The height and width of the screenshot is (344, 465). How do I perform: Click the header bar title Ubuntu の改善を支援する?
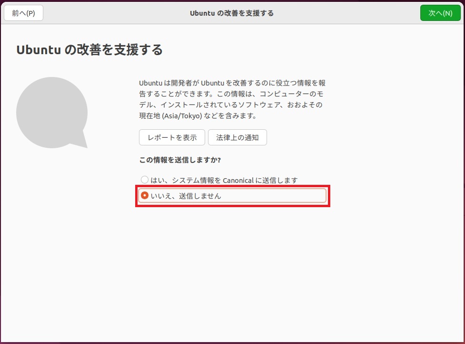232,13
